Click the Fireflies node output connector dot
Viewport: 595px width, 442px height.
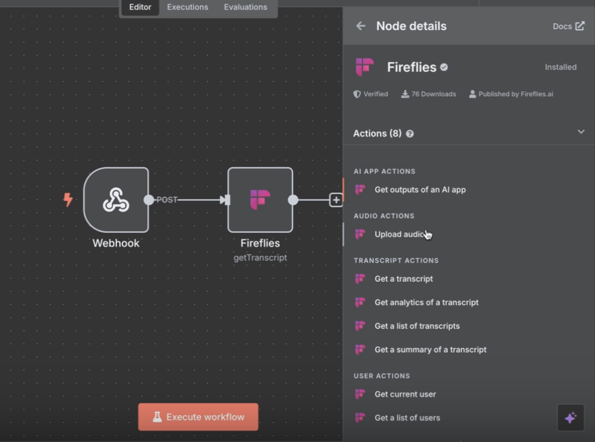click(x=293, y=200)
